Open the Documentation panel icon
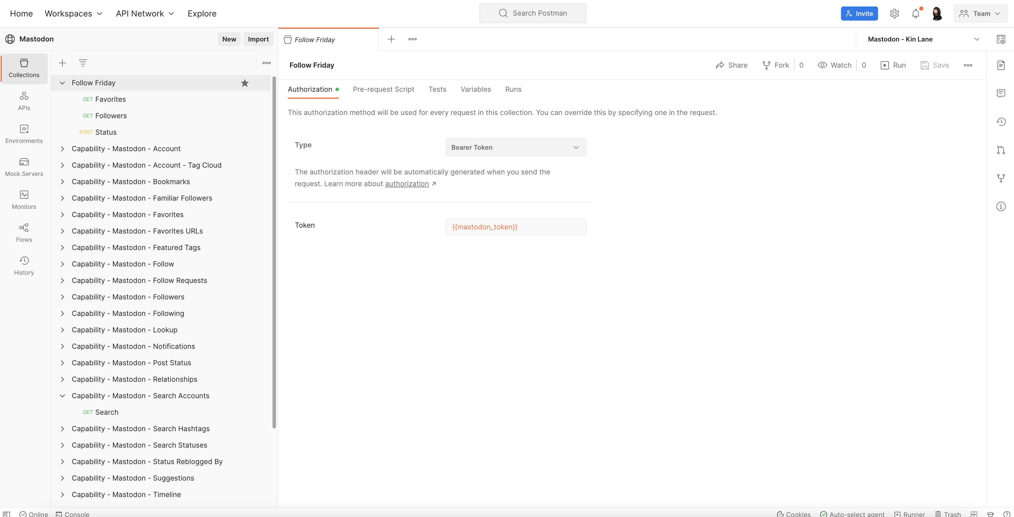1014x517 pixels. (x=1001, y=65)
